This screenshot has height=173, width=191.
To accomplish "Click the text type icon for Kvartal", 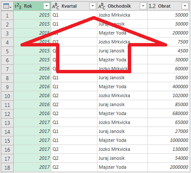I will tap(56, 6).
